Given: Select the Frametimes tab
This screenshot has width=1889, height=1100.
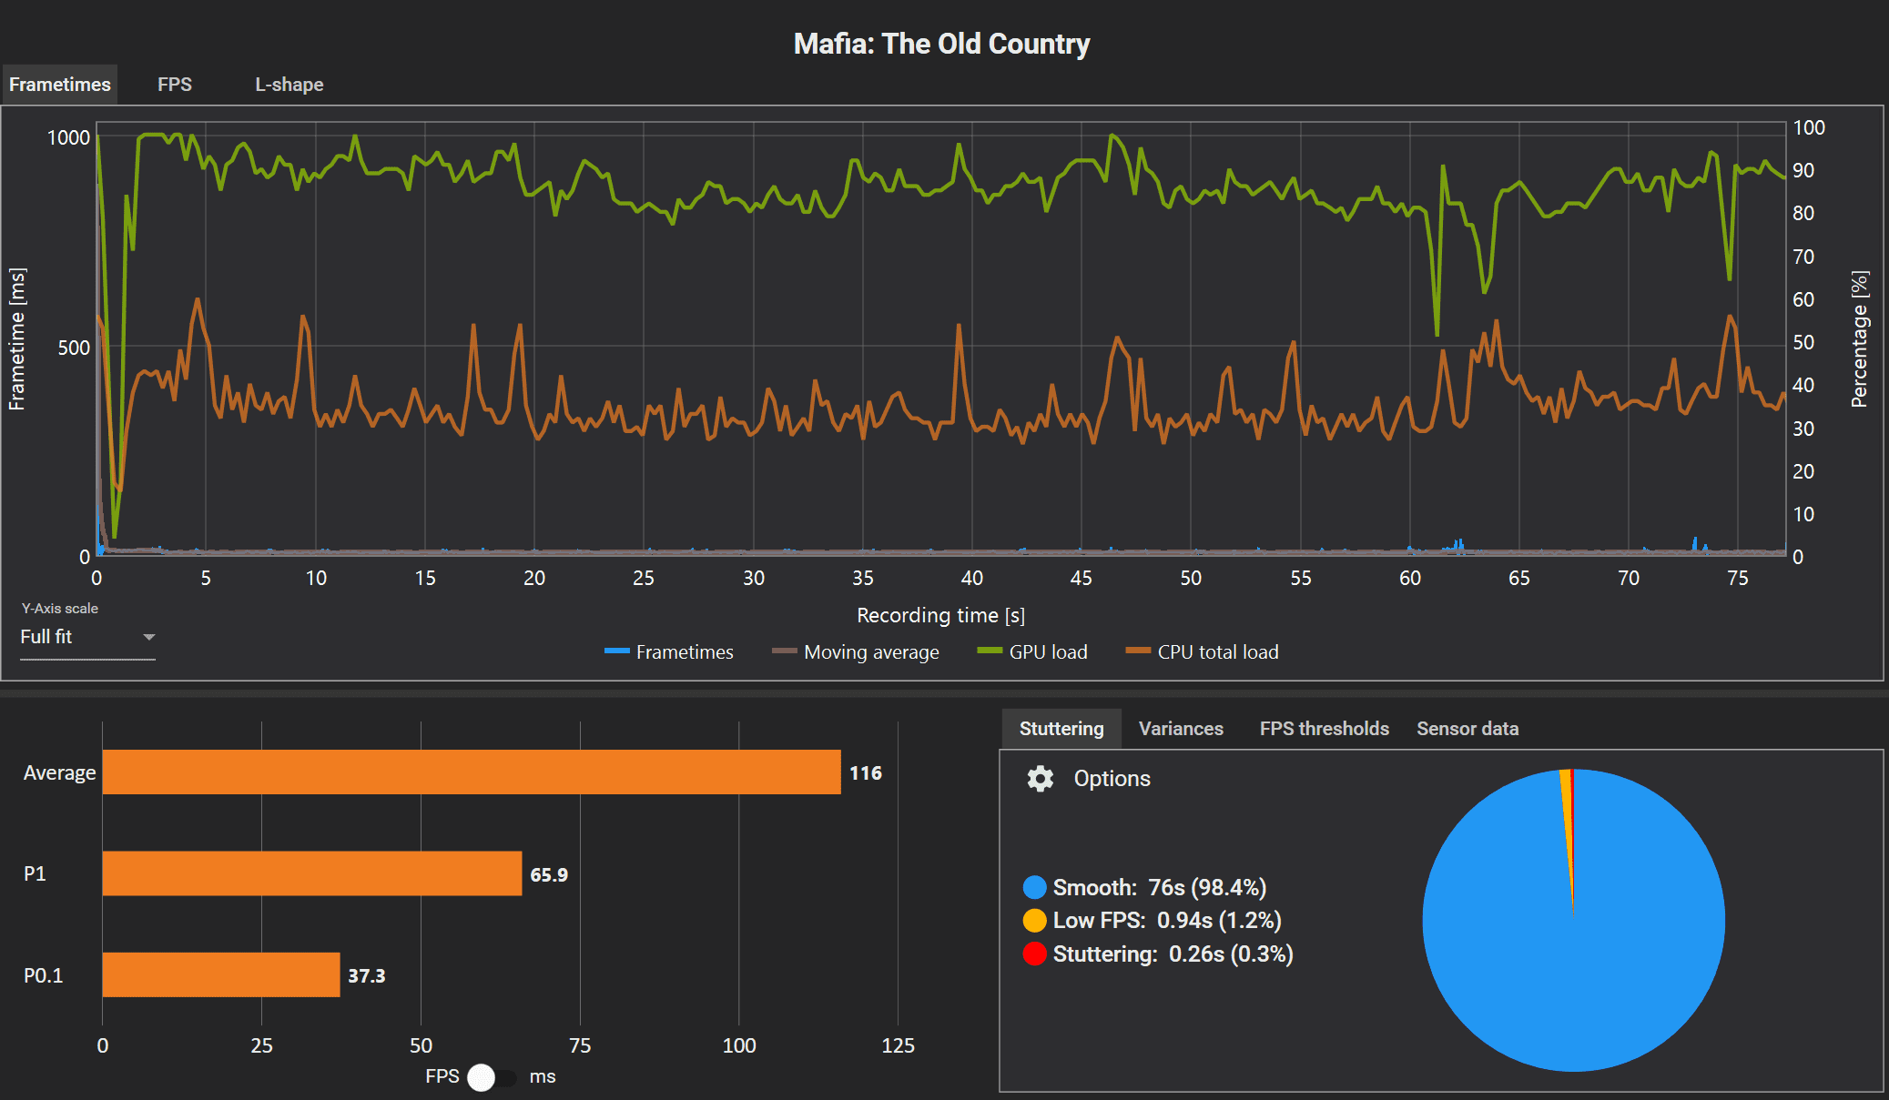Looking at the screenshot, I should tap(60, 85).
